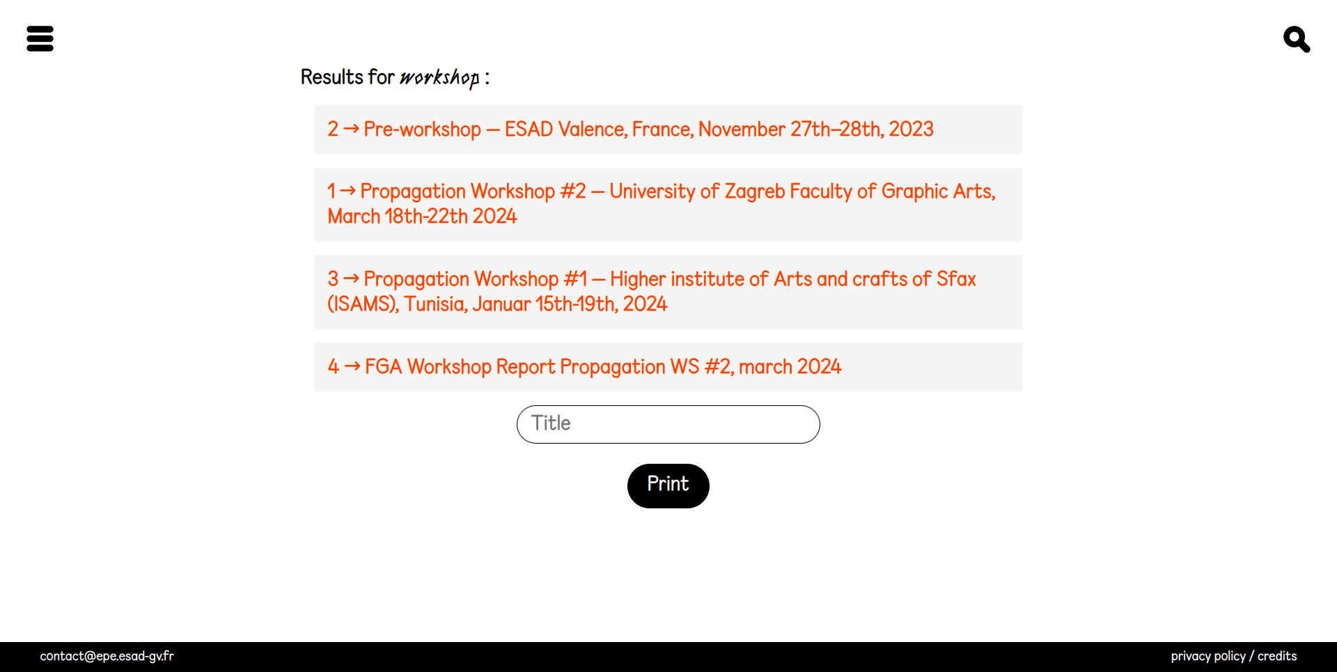Click the 'Results for' heading text
1337x672 pixels.
coord(347,77)
